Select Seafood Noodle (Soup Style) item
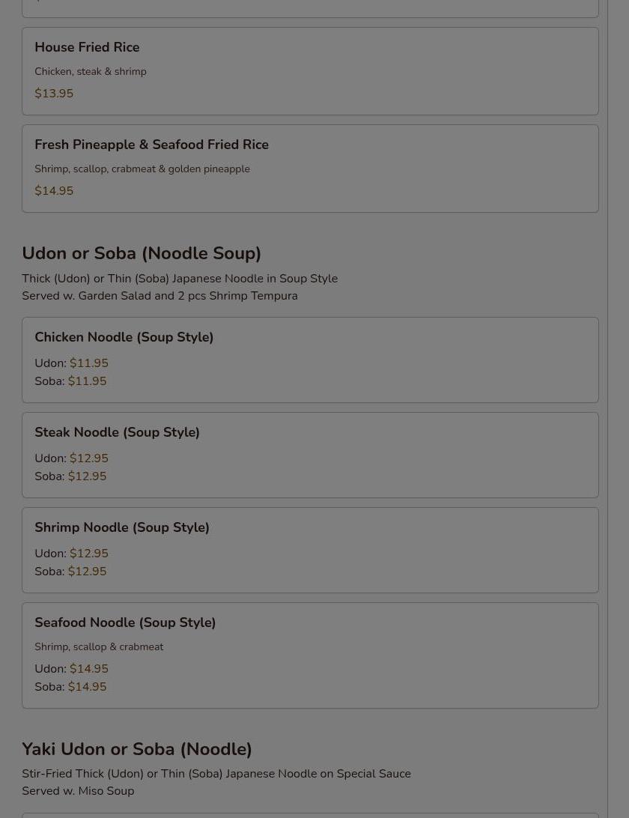 point(310,655)
